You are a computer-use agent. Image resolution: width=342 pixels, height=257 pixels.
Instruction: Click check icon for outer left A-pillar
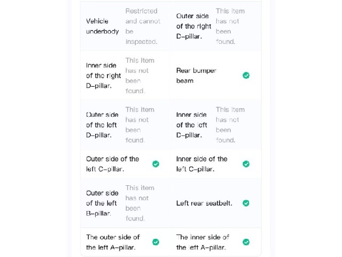(x=156, y=242)
